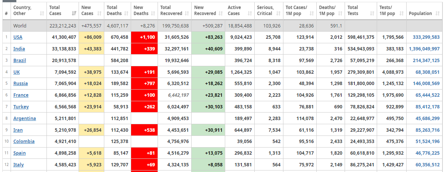
Task: Open the USA country link
Action: click(x=18, y=37)
